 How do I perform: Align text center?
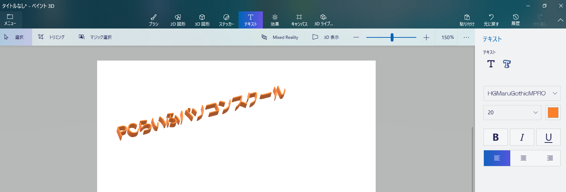pos(524,158)
